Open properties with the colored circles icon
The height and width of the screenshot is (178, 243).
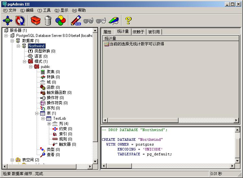(61, 20)
